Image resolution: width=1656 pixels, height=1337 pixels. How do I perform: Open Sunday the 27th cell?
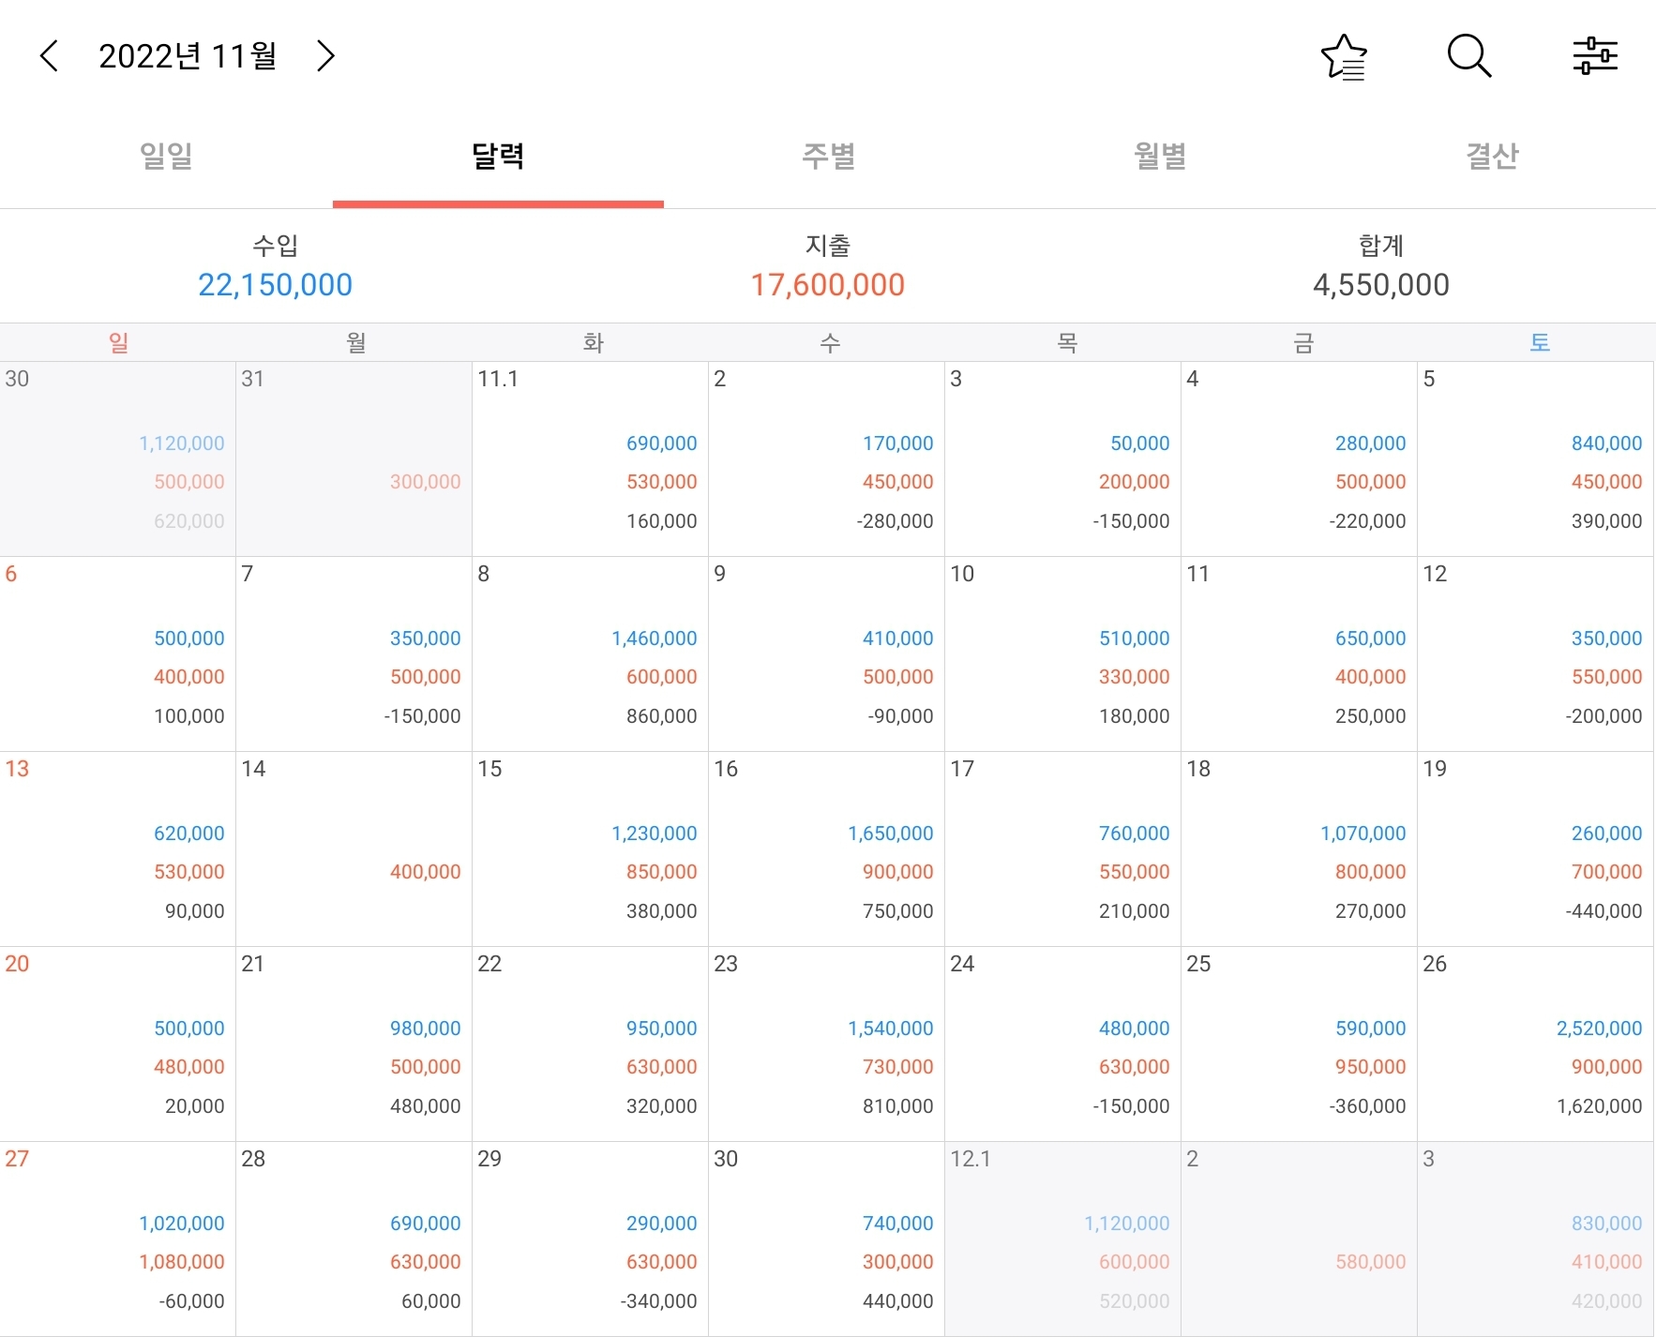click(117, 1239)
